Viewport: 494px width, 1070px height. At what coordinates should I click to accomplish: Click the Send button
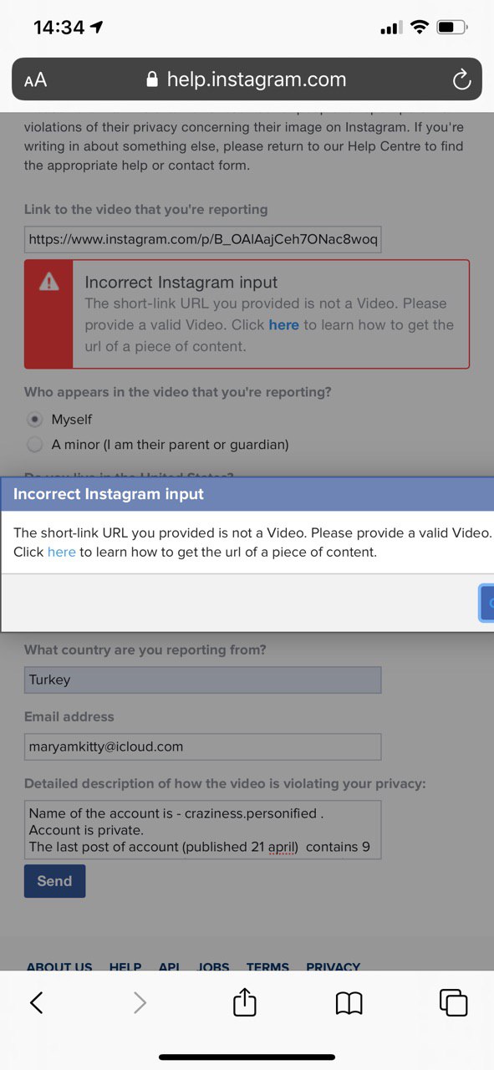[x=54, y=881]
